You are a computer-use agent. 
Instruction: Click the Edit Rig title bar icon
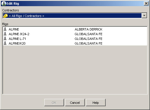[x=4, y=4]
